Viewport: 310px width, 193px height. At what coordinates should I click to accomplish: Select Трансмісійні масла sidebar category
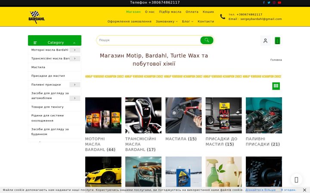click(x=50, y=58)
